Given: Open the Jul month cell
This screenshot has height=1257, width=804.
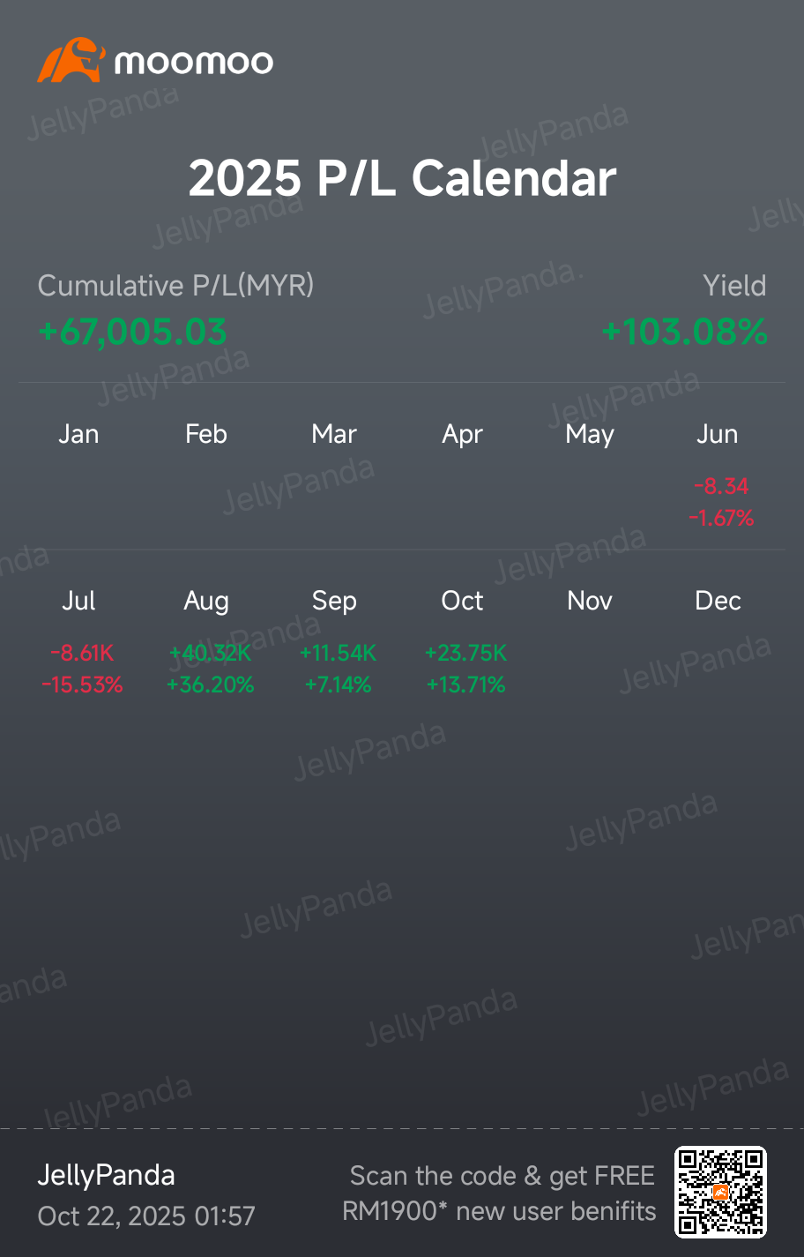Looking at the screenshot, I should tap(81, 641).
